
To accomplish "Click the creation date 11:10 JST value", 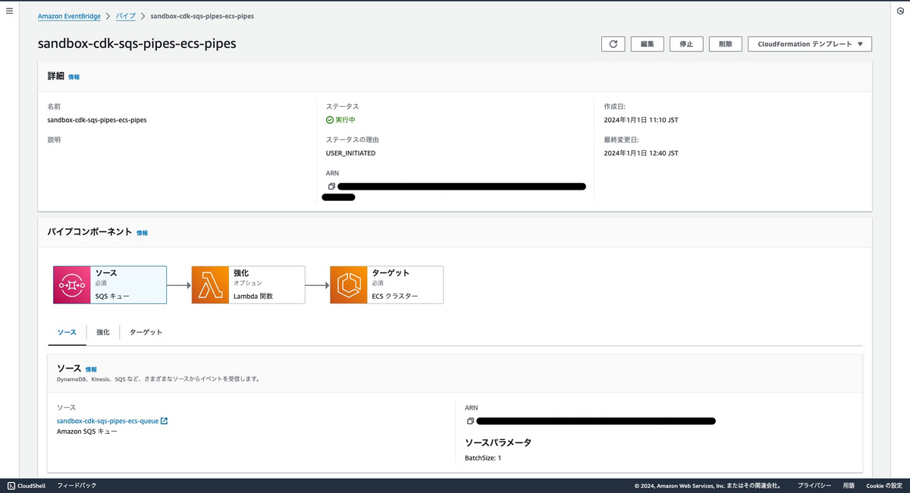I will [x=641, y=120].
